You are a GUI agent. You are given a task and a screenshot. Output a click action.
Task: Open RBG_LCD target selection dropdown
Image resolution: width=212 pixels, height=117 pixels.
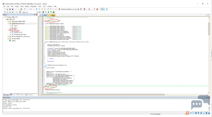pos(37,12)
